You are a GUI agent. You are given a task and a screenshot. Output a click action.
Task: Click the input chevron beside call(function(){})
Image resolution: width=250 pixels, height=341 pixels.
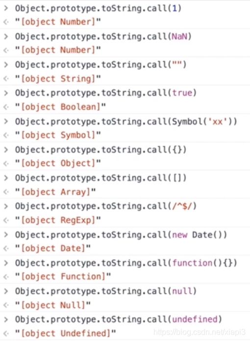(6, 263)
